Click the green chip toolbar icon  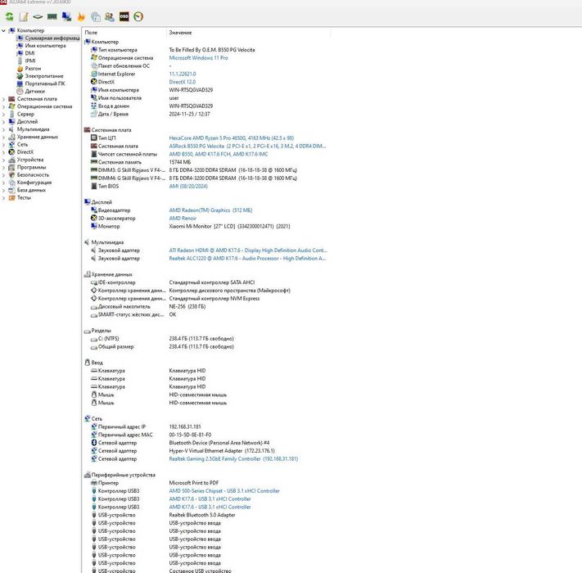click(x=38, y=16)
